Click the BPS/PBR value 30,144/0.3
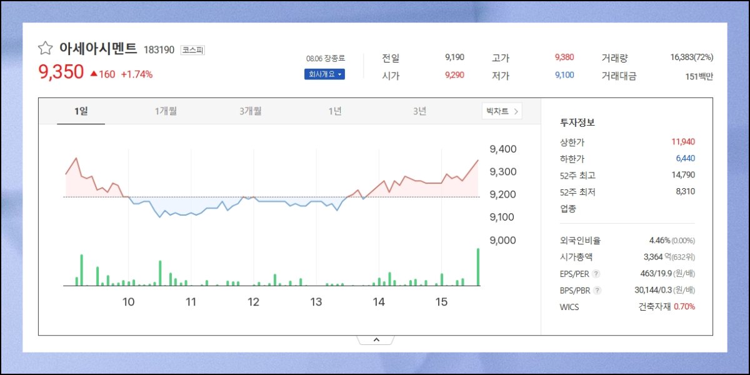This screenshot has width=750, height=375. 652,291
